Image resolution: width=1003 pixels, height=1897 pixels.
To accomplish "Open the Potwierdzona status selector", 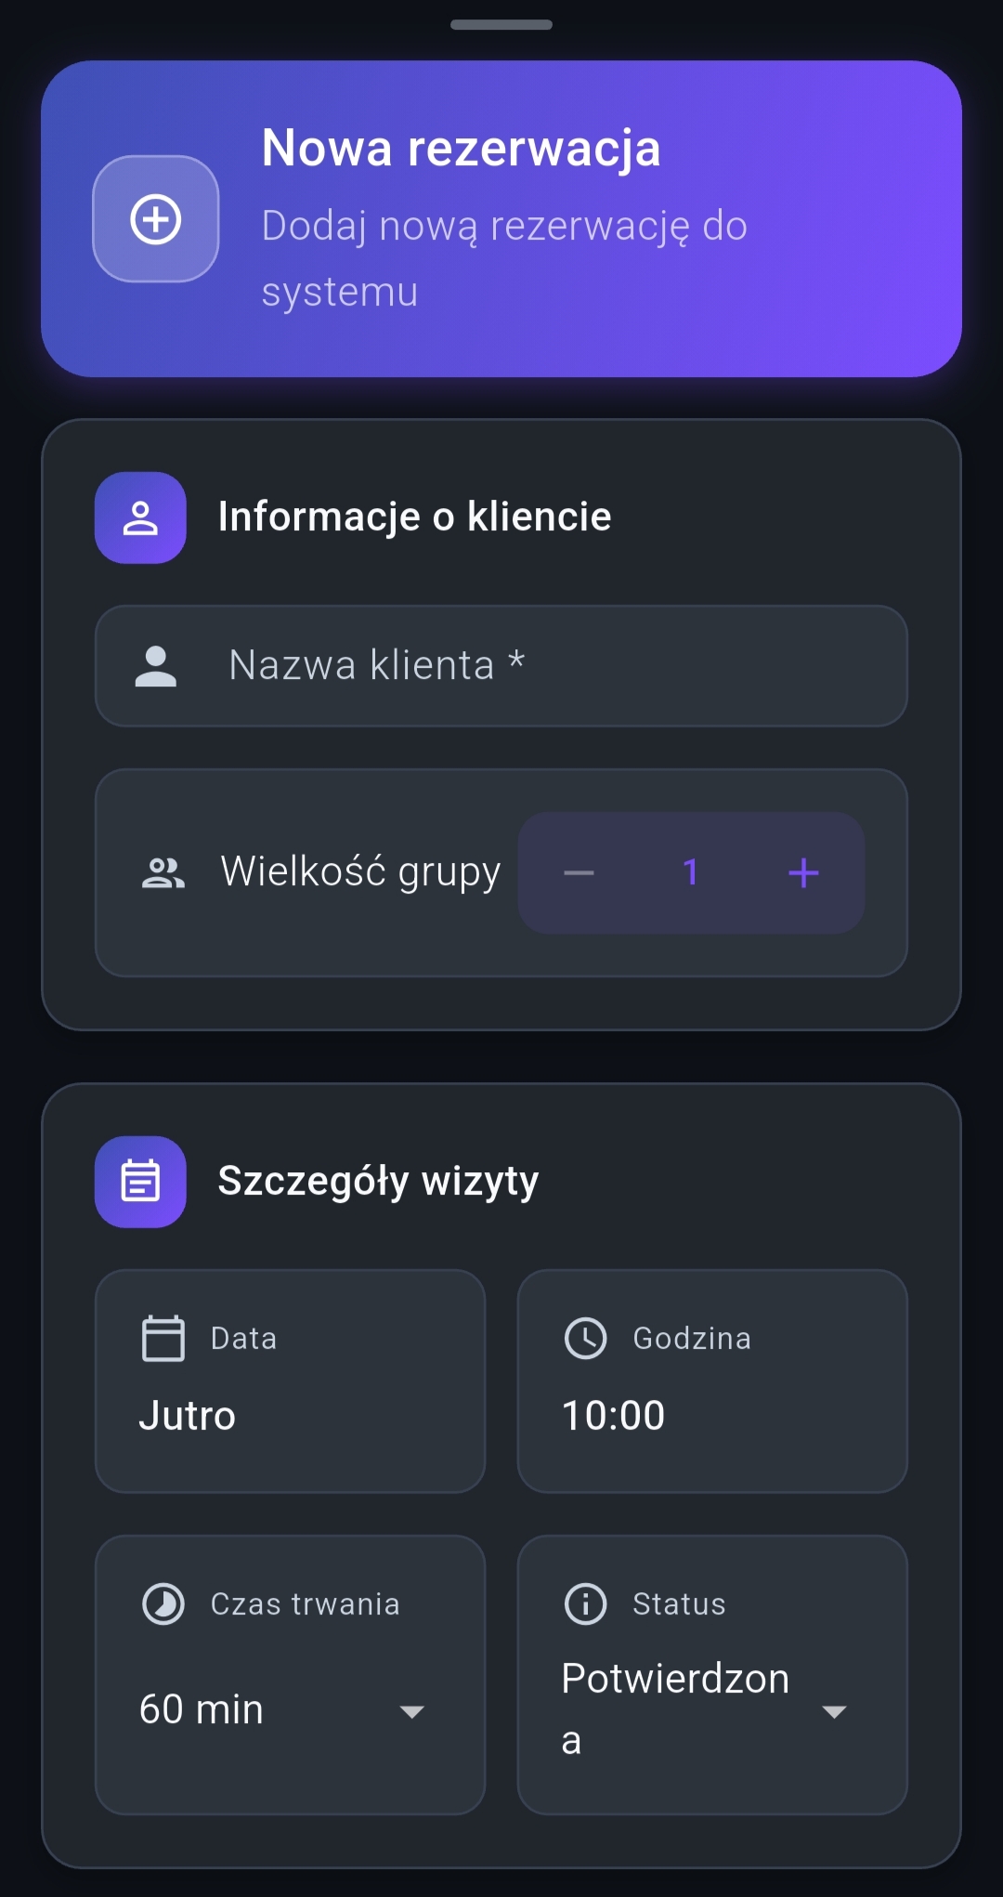I will 676,1707.
